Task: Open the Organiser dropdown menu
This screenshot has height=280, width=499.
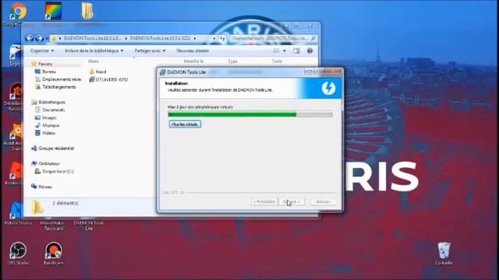Action: pyautogui.click(x=42, y=51)
